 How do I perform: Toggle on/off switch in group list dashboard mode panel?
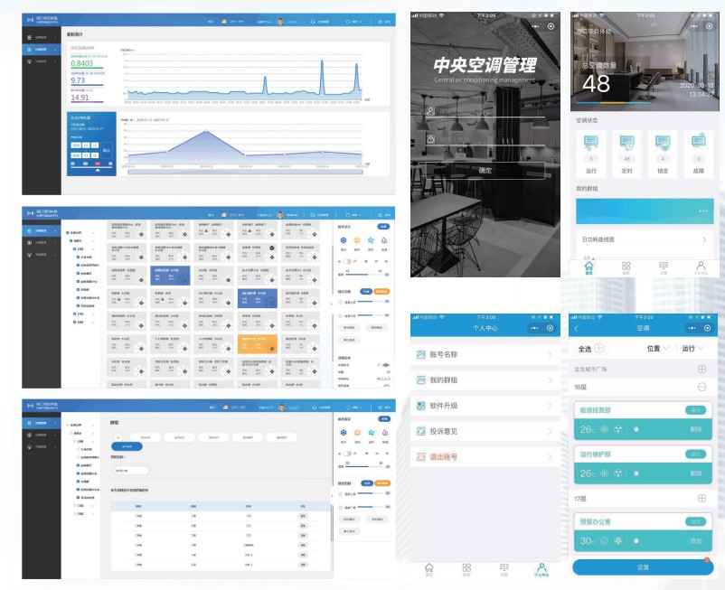pyautogui.click(x=347, y=454)
